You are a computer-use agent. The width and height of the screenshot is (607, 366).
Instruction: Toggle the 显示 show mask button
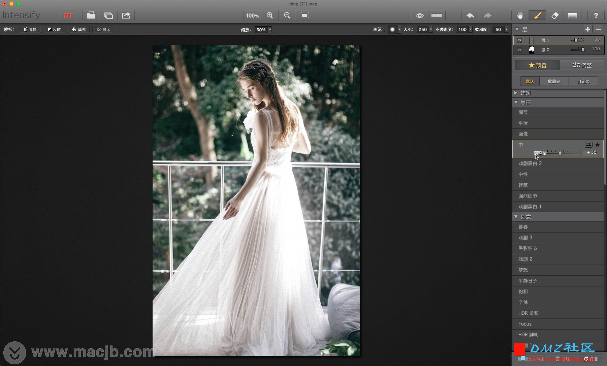[x=103, y=30]
